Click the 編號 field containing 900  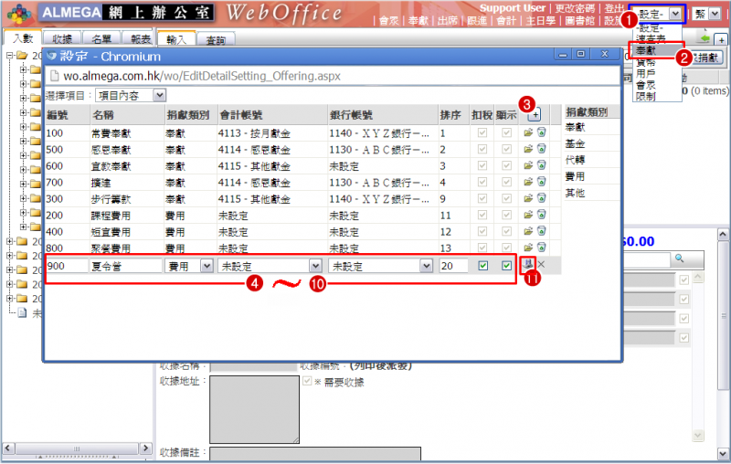point(67,266)
